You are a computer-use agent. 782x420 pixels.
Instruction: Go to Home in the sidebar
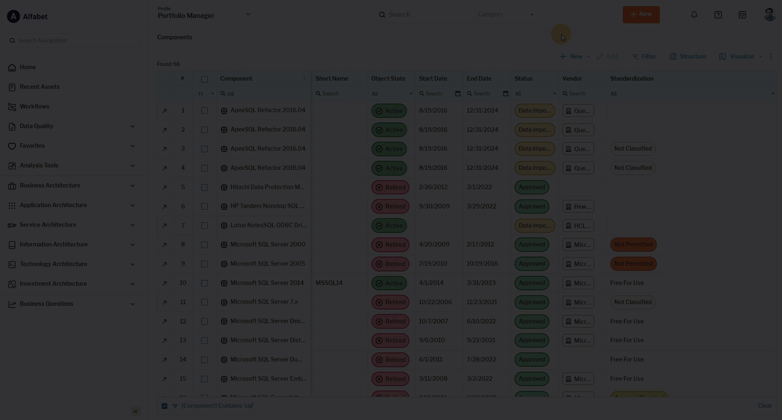(28, 67)
